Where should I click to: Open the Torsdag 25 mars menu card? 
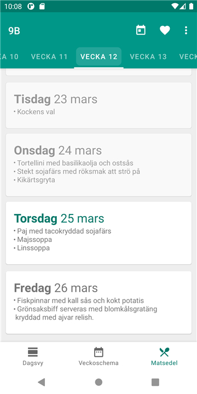[99, 233]
